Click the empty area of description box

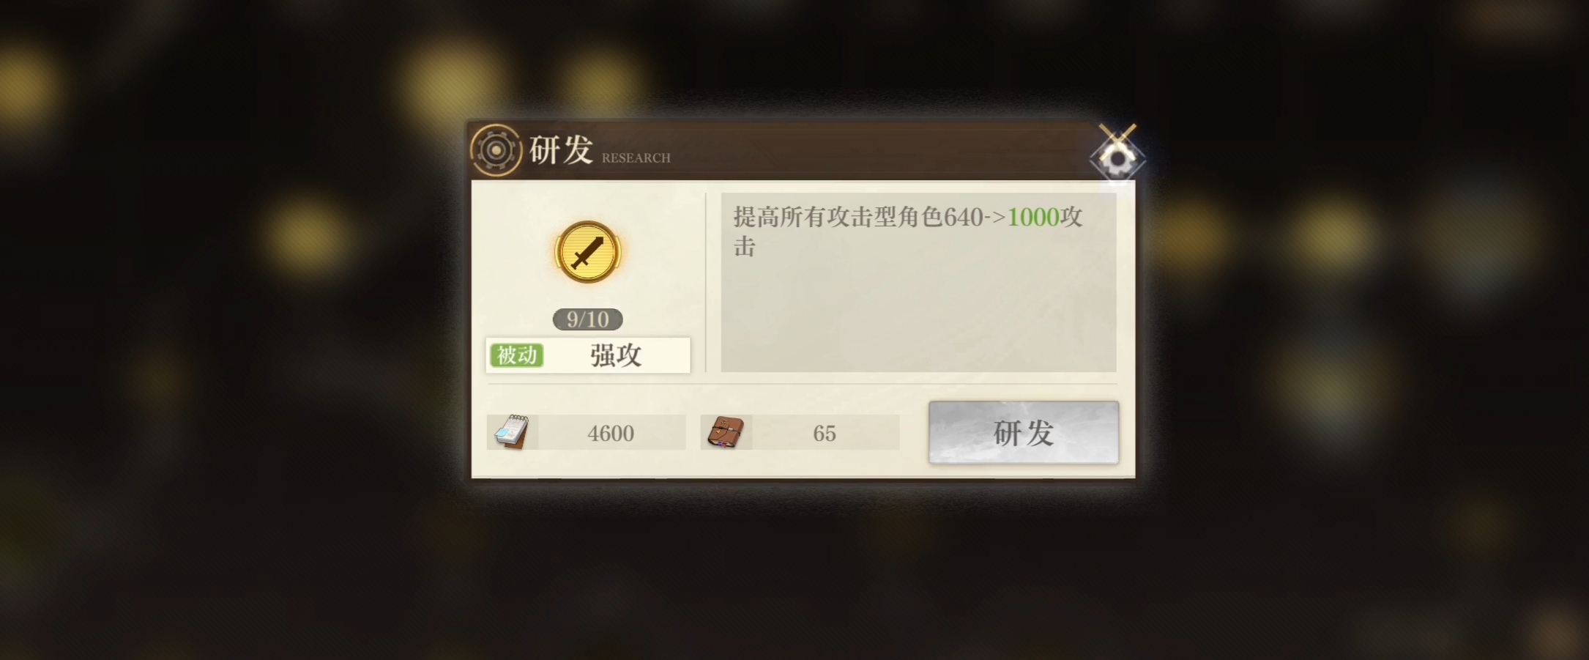[x=918, y=315]
